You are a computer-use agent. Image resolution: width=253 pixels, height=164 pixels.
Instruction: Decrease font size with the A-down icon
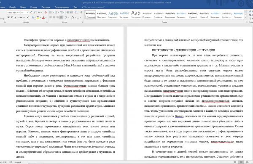click(35, 12)
